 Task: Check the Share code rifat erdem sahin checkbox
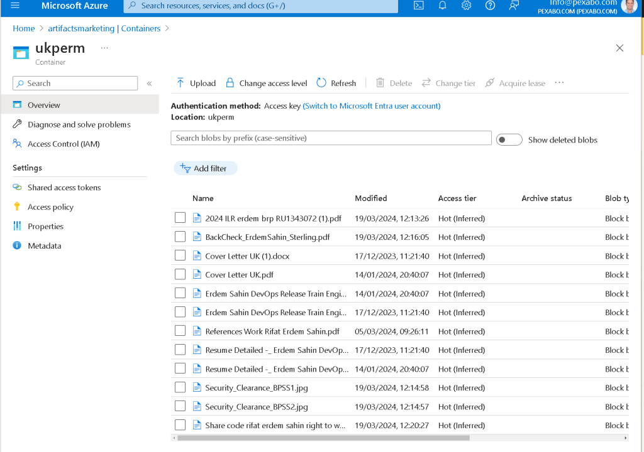click(x=180, y=425)
